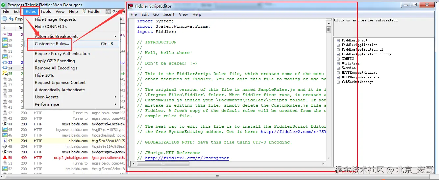439x180 pixels.
Task: Toggle Remove All Encodings rule
Action: point(56,68)
